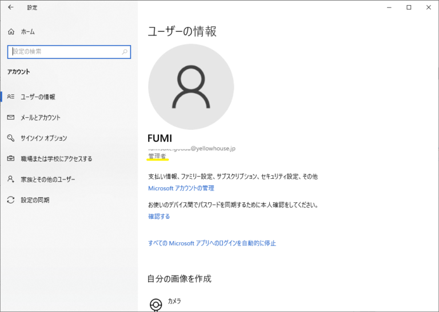Click the briefcase icon for 職場または学校
439x312 pixels.
click(11, 159)
